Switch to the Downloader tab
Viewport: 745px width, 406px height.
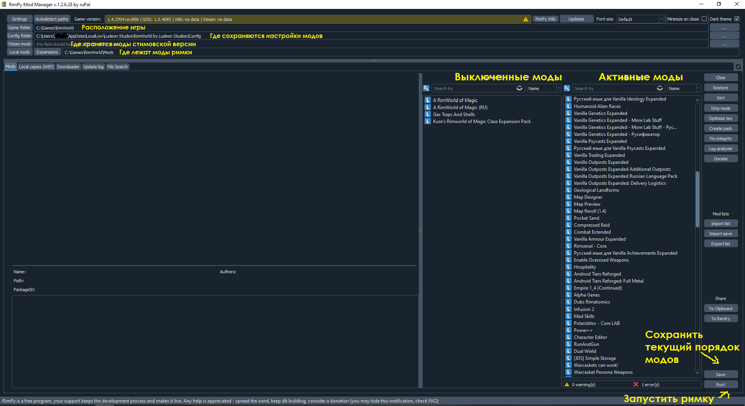coord(68,67)
